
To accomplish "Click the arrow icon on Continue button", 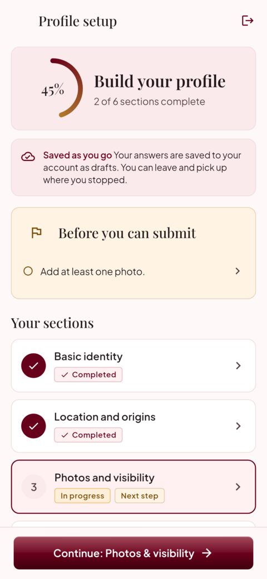I will pos(207,553).
